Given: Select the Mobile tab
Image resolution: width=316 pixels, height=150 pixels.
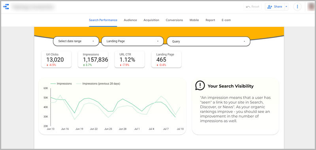Looking at the screenshot, I should 194,20.
